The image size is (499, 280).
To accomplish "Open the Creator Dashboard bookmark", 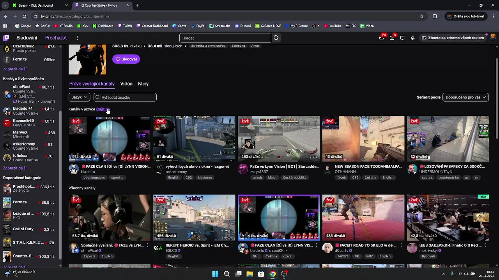I will pyautogui.click(x=152, y=26).
